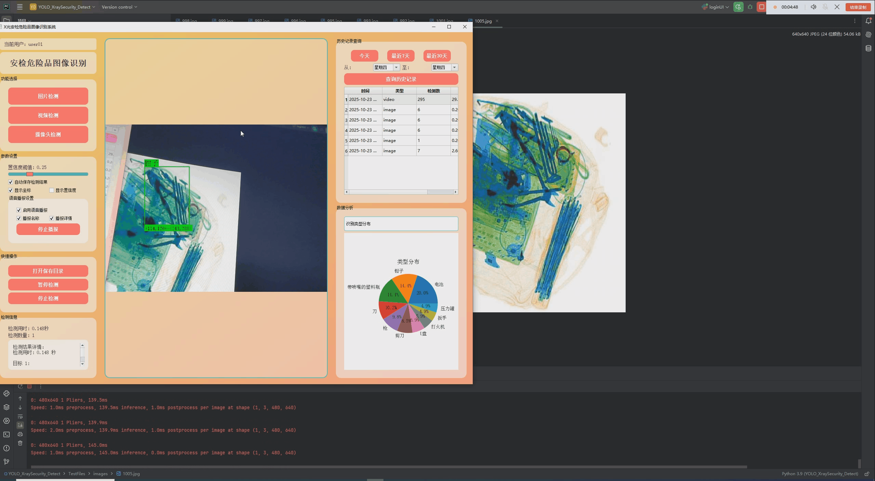Click the trash icon to clear console output

(x=20, y=443)
